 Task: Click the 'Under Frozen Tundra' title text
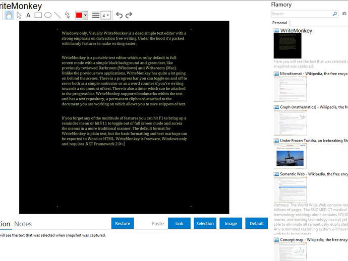tap(314, 141)
